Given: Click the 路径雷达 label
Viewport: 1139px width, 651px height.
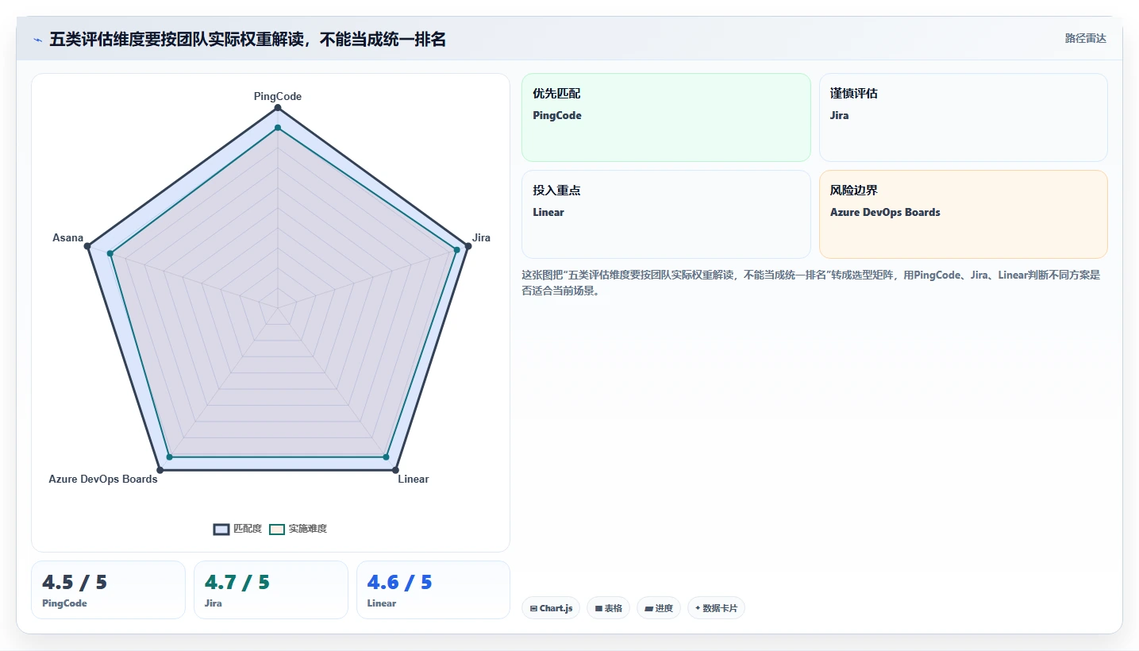Looking at the screenshot, I should click(x=1085, y=38).
